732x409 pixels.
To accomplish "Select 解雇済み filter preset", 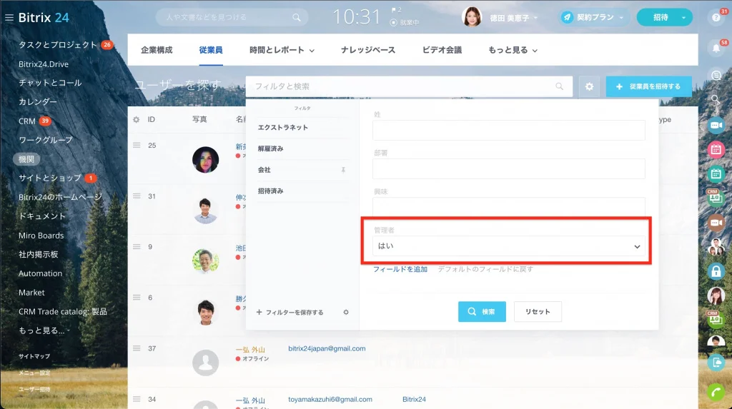I will (x=270, y=148).
